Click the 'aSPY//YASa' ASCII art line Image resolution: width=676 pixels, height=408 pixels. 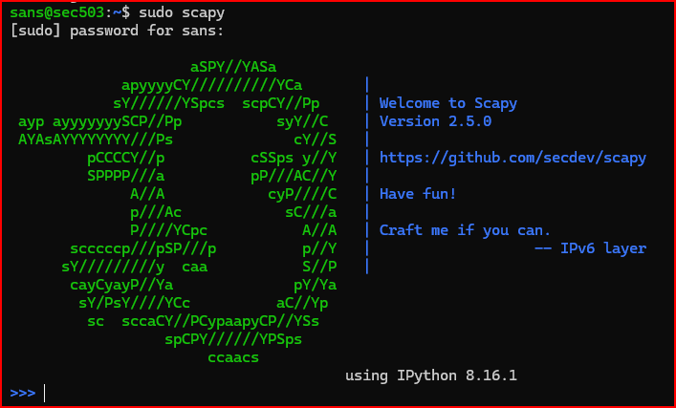pos(233,67)
